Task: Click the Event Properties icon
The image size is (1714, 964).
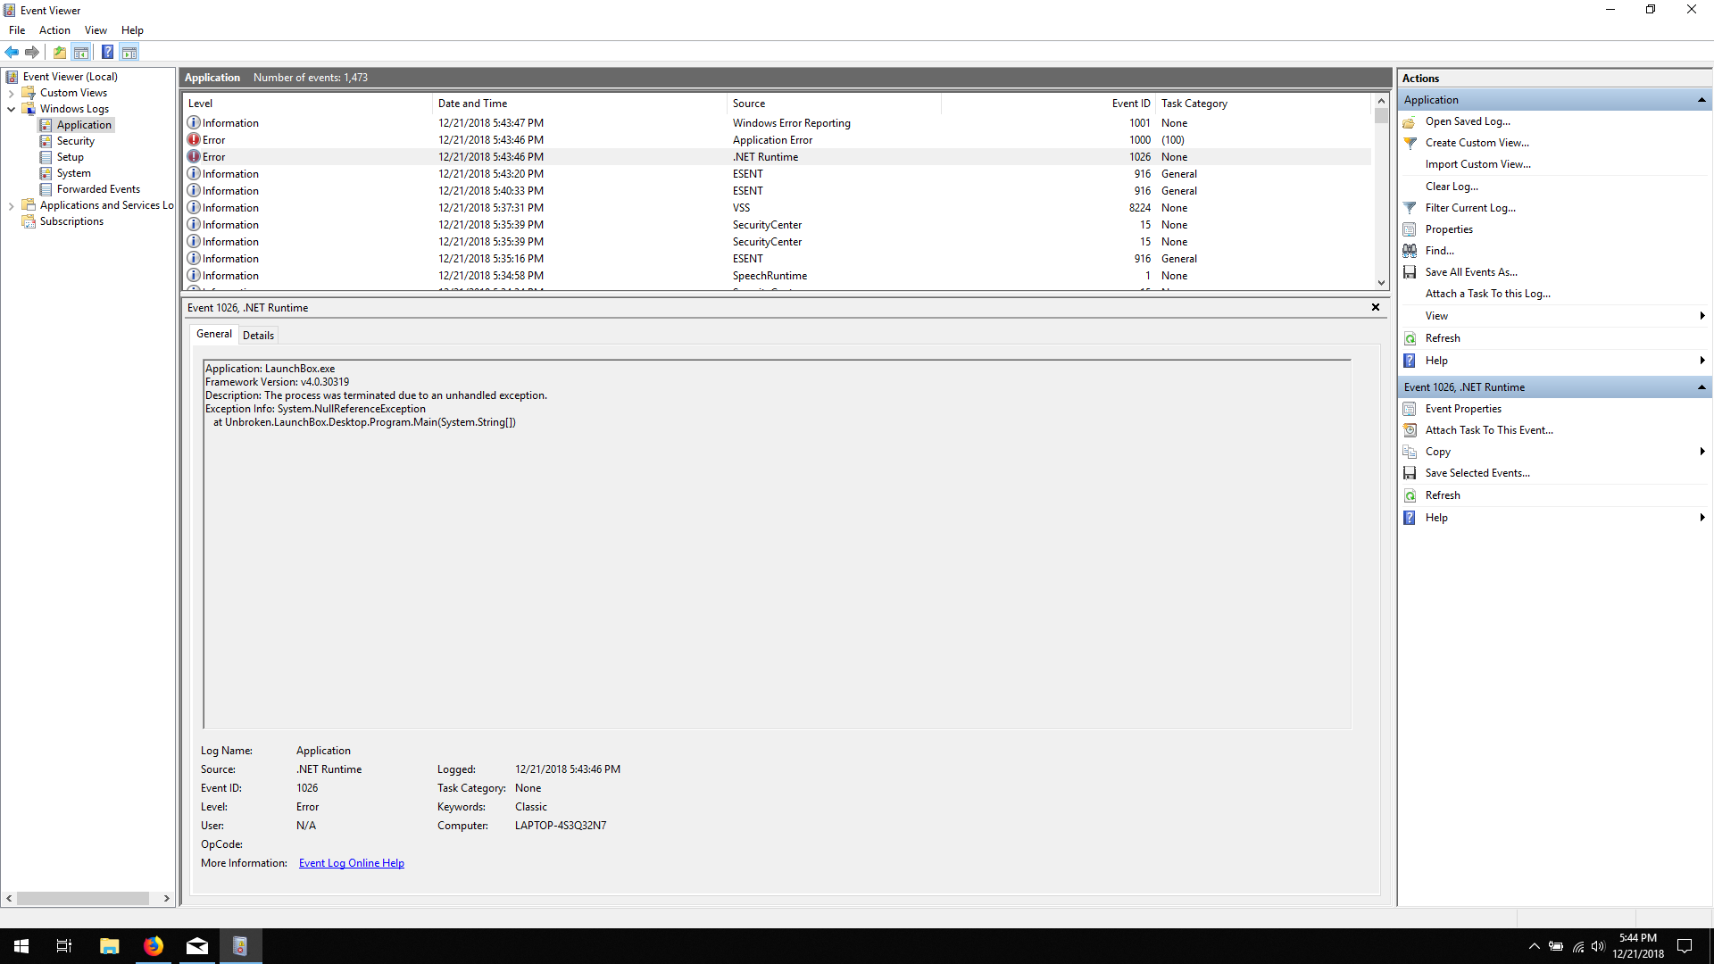Action: click(1410, 409)
